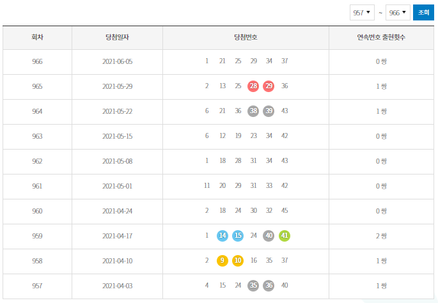Click the 1 쌍 count in round 958
The width and height of the screenshot is (438, 303).
[381, 261]
